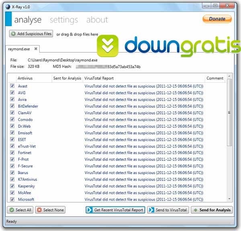241x231 pixels.
Task: Uncheck the McAfee checkbox
Action: pyautogui.click(x=12, y=193)
